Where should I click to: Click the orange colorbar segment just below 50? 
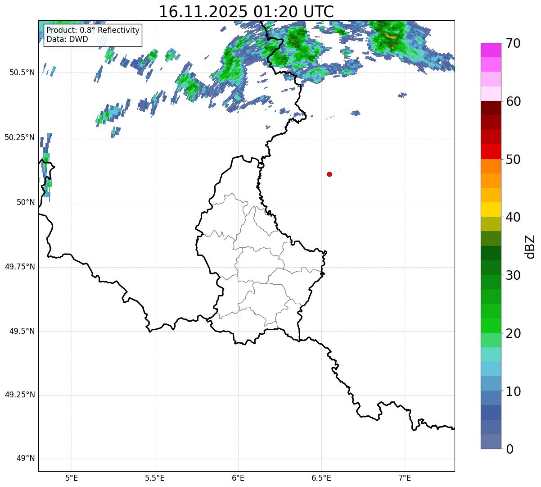491,166
